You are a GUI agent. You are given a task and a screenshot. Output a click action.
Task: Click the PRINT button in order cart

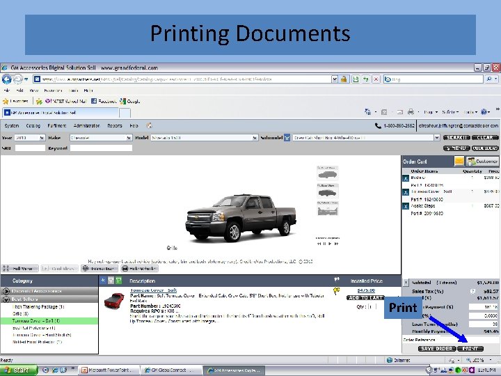[x=470, y=349]
